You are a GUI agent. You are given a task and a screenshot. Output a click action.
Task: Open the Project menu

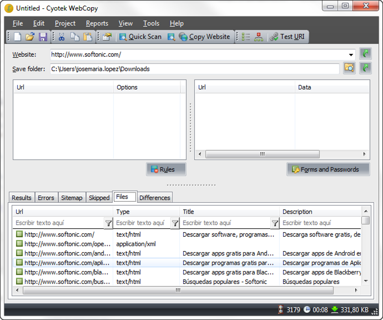(65, 23)
